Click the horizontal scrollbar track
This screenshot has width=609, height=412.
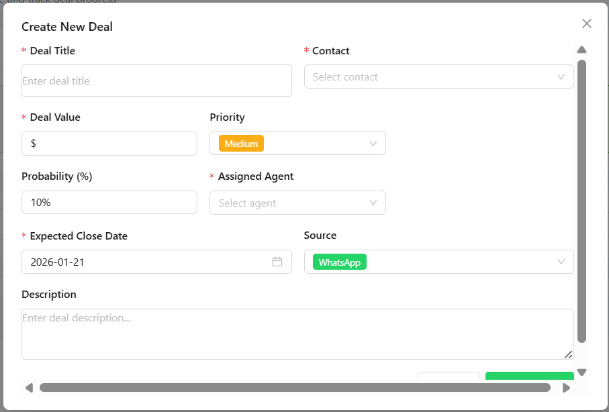coord(295,387)
